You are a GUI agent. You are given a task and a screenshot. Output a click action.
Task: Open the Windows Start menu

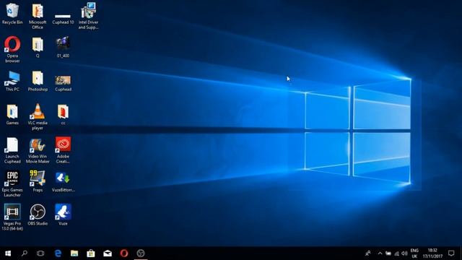(x=8, y=253)
